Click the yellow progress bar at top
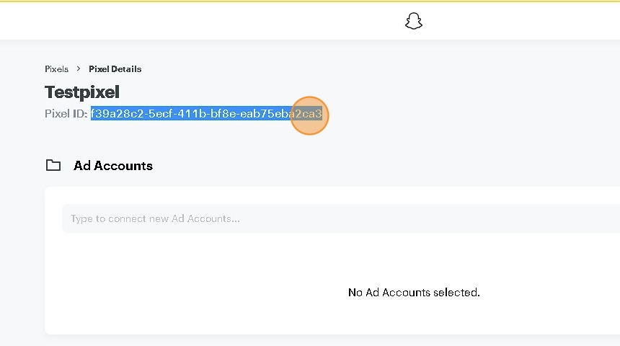 coord(310,1)
